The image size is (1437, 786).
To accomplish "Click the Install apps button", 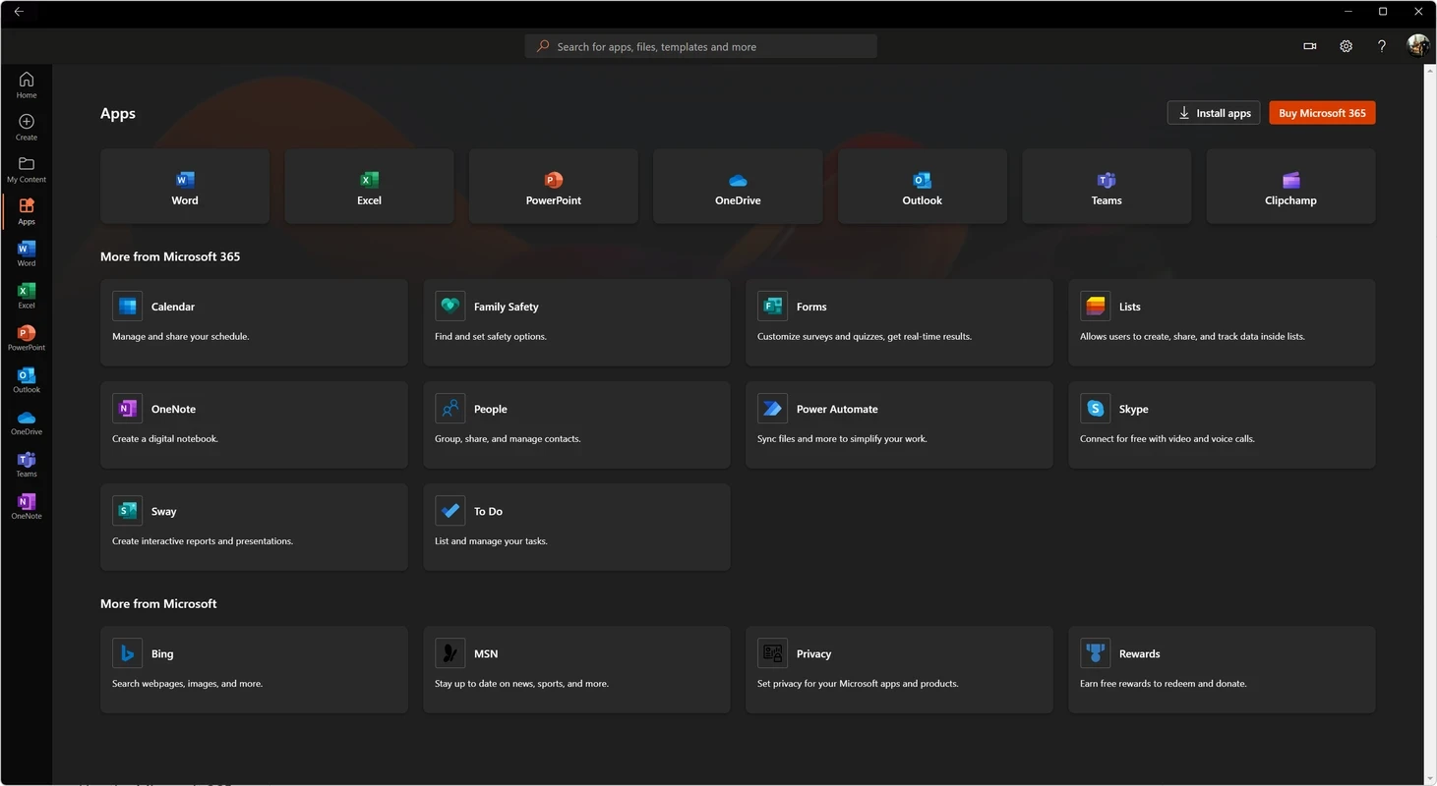I will pyautogui.click(x=1214, y=113).
